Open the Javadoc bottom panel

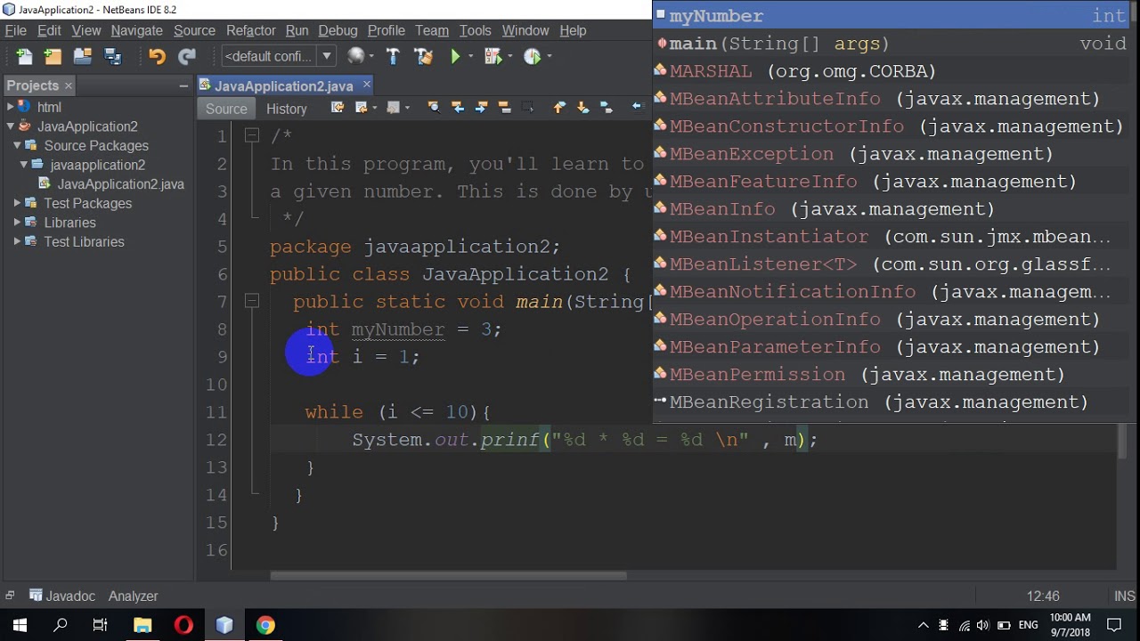(61, 596)
